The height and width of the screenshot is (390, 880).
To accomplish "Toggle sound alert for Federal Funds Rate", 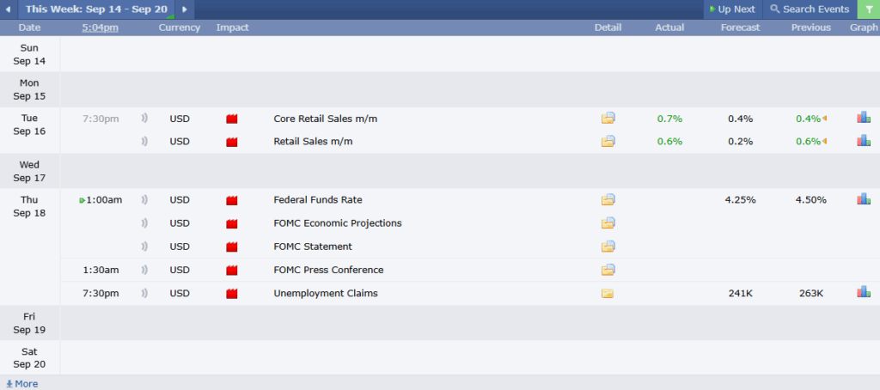I will (144, 199).
